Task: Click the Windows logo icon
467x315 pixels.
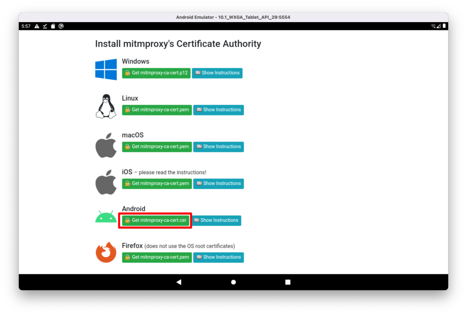Action: click(106, 70)
